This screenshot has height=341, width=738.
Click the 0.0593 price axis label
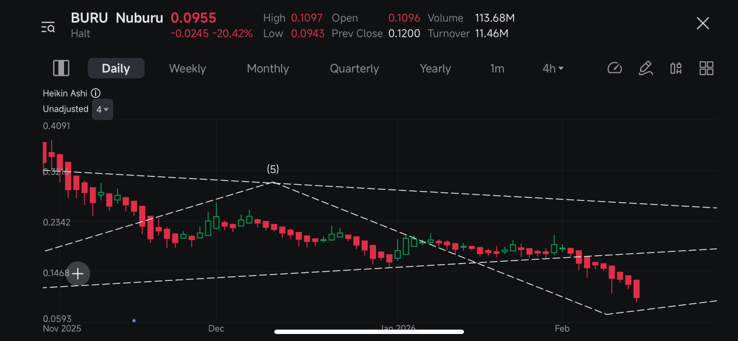tap(57, 319)
